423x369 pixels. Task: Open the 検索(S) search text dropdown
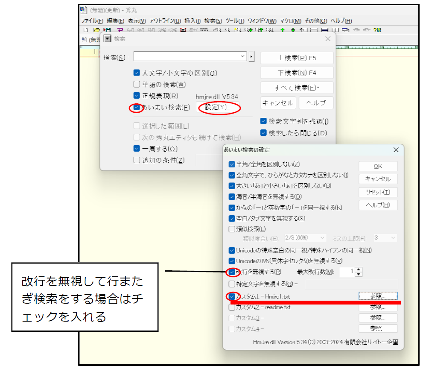click(242, 56)
